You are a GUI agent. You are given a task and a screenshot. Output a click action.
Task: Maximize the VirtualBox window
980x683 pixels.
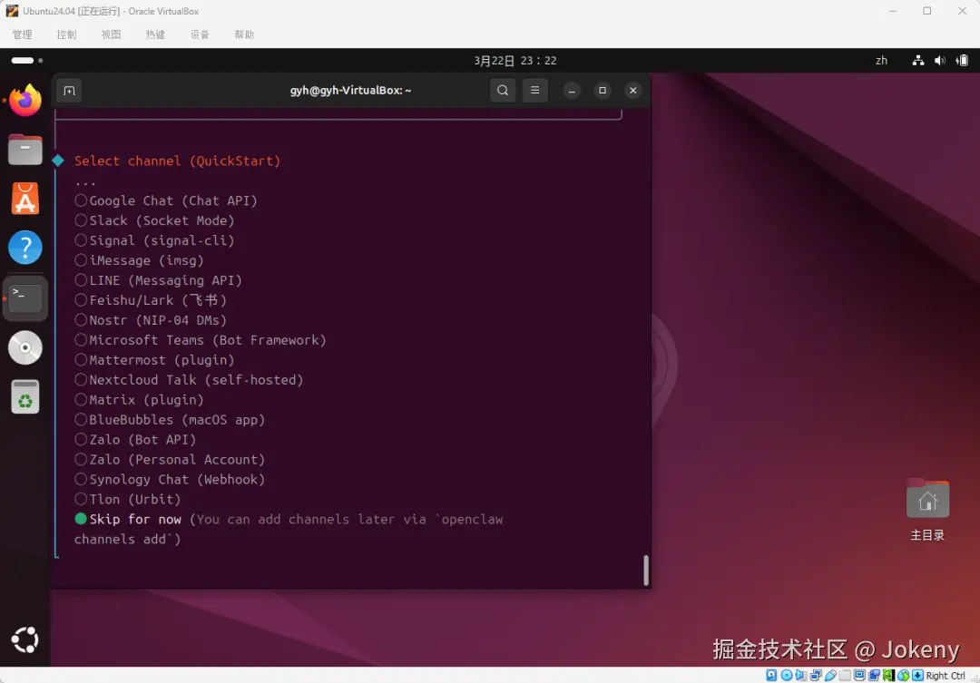click(x=926, y=11)
